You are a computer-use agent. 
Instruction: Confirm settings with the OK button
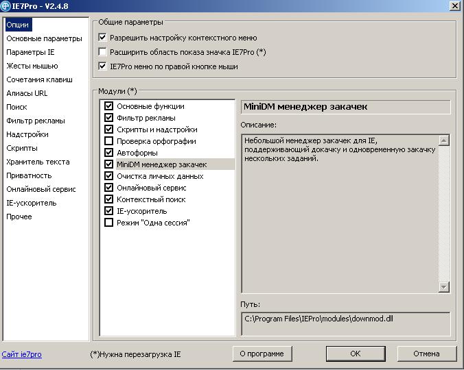pyautogui.click(x=355, y=354)
